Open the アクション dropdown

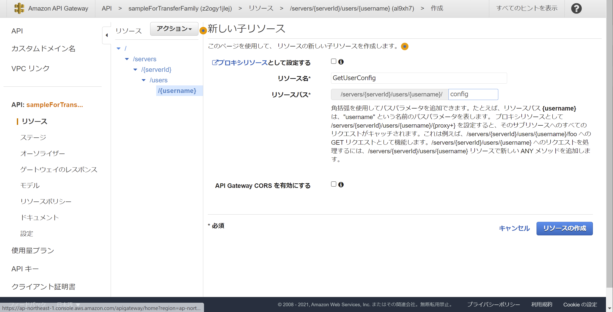(174, 29)
